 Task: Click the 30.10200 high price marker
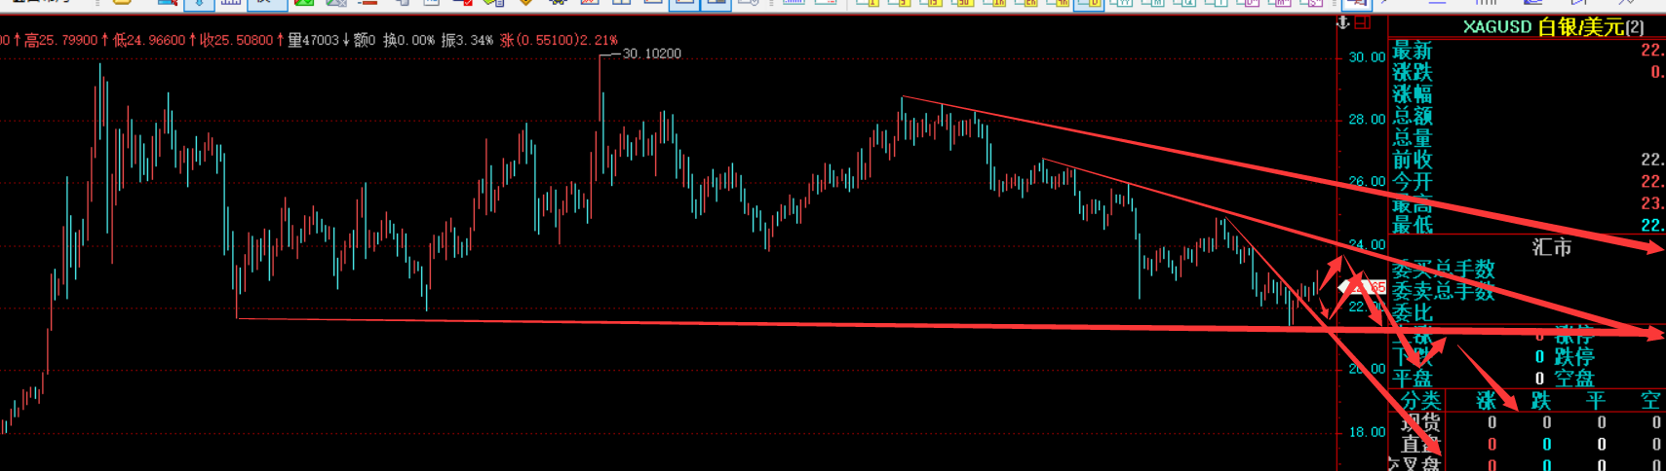point(651,54)
